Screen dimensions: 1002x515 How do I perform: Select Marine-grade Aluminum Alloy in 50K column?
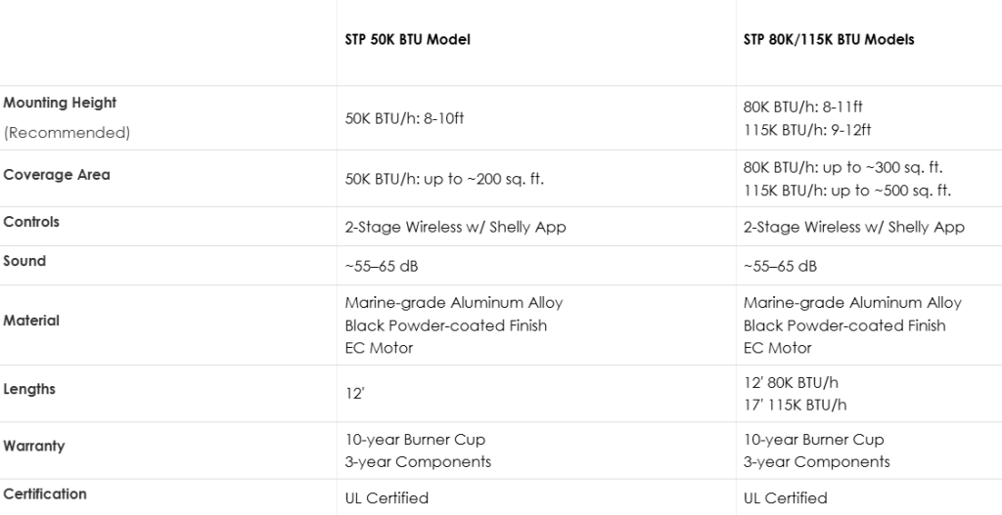coord(454,303)
